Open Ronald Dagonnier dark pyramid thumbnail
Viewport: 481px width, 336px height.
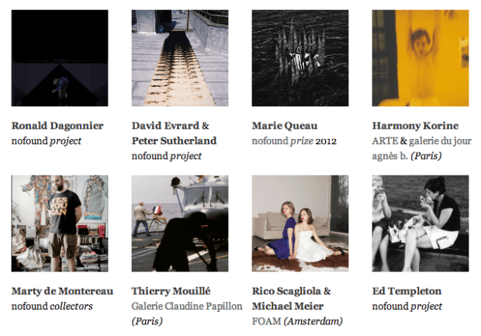(x=60, y=58)
